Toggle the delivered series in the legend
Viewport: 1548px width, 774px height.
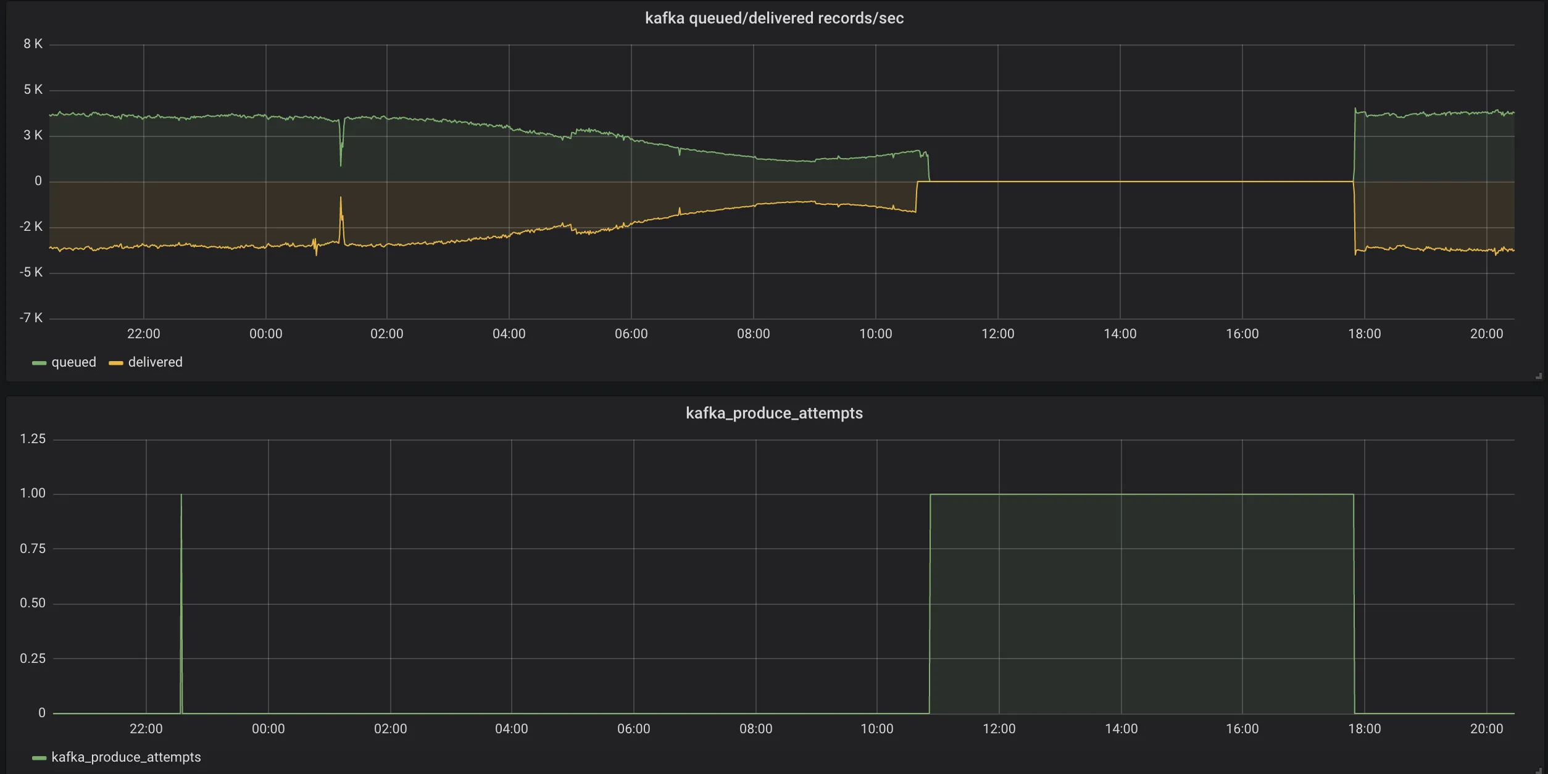tap(155, 362)
